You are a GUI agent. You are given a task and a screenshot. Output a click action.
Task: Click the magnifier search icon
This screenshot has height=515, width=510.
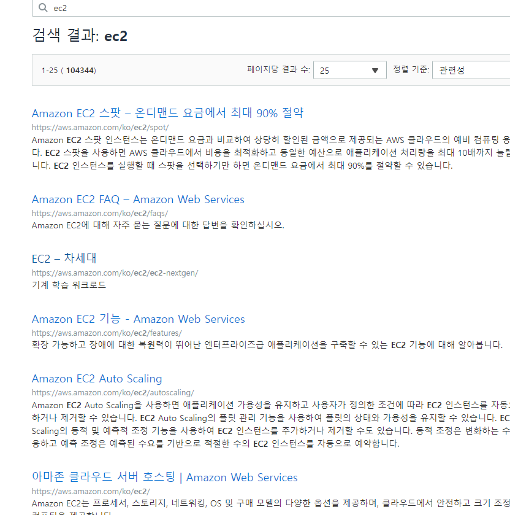pos(43,7)
